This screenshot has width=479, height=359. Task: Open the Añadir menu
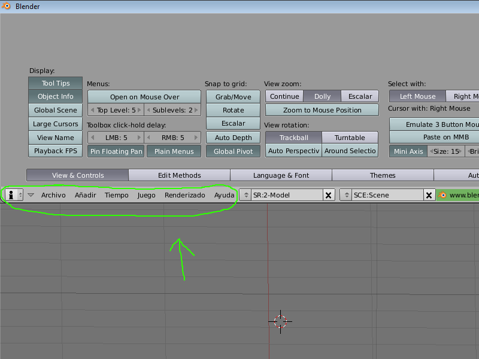86,195
